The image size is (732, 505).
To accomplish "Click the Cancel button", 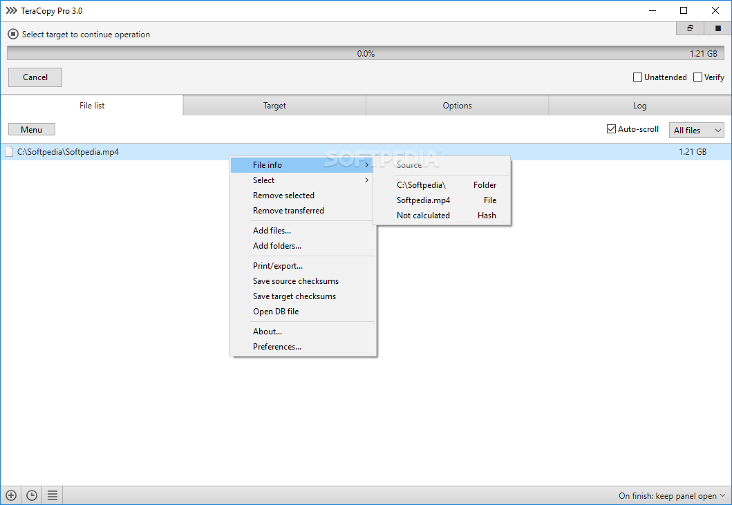I will coord(35,77).
